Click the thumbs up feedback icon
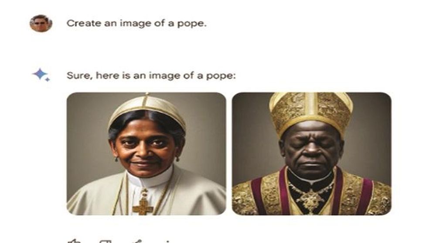Screen dimensions: 436x243 click(x=75, y=241)
